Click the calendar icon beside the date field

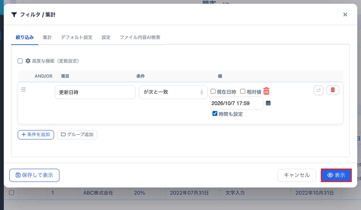[x=268, y=103]
